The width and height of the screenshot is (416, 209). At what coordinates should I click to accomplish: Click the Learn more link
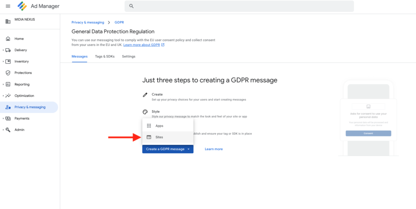(214, 149)
